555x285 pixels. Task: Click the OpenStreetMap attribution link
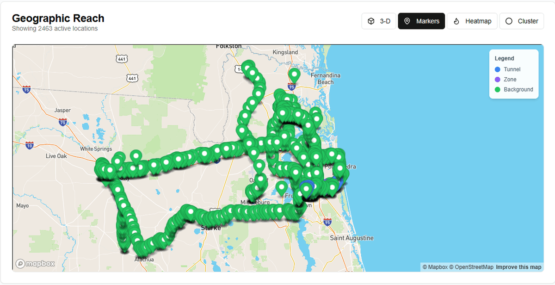473,267
